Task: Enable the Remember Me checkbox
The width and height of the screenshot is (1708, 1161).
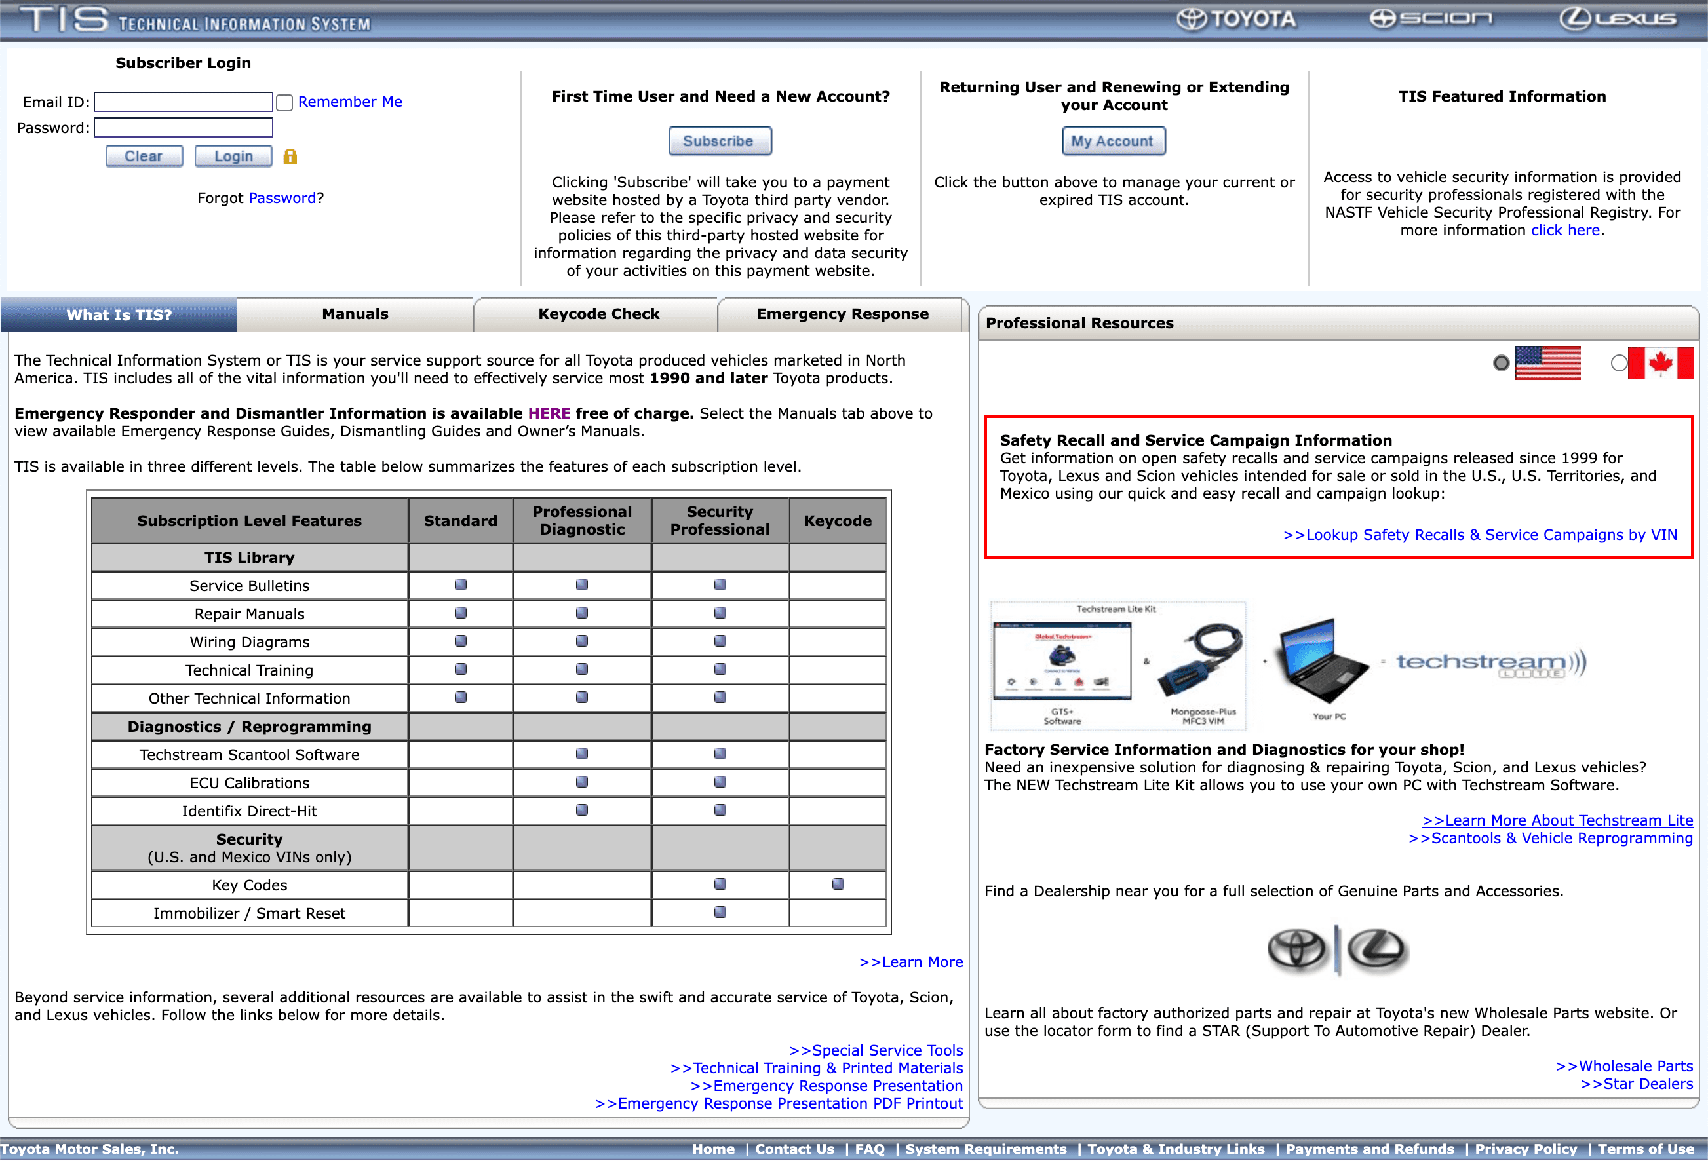Action: tap(284, 103)
